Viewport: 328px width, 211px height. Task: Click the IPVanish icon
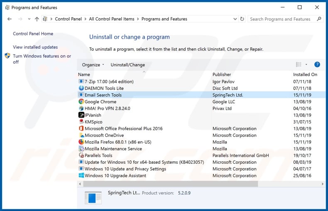click(x=81, y=115)
